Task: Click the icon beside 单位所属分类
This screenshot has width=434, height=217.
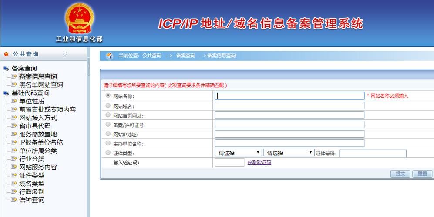Action: tap(14, 151)
